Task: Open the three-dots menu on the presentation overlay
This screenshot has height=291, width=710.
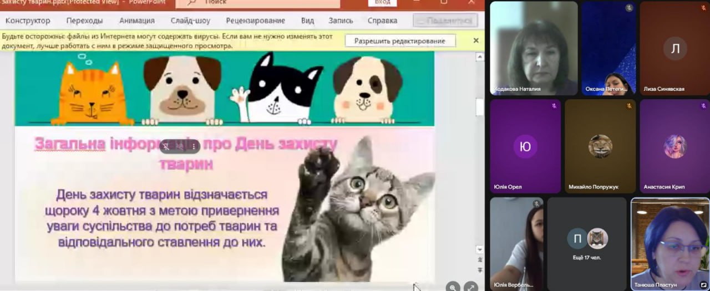Action: (x=194, y=146)
